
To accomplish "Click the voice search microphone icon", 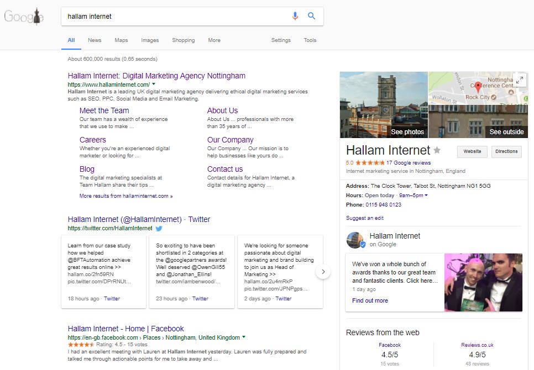I will click(295, 16).
